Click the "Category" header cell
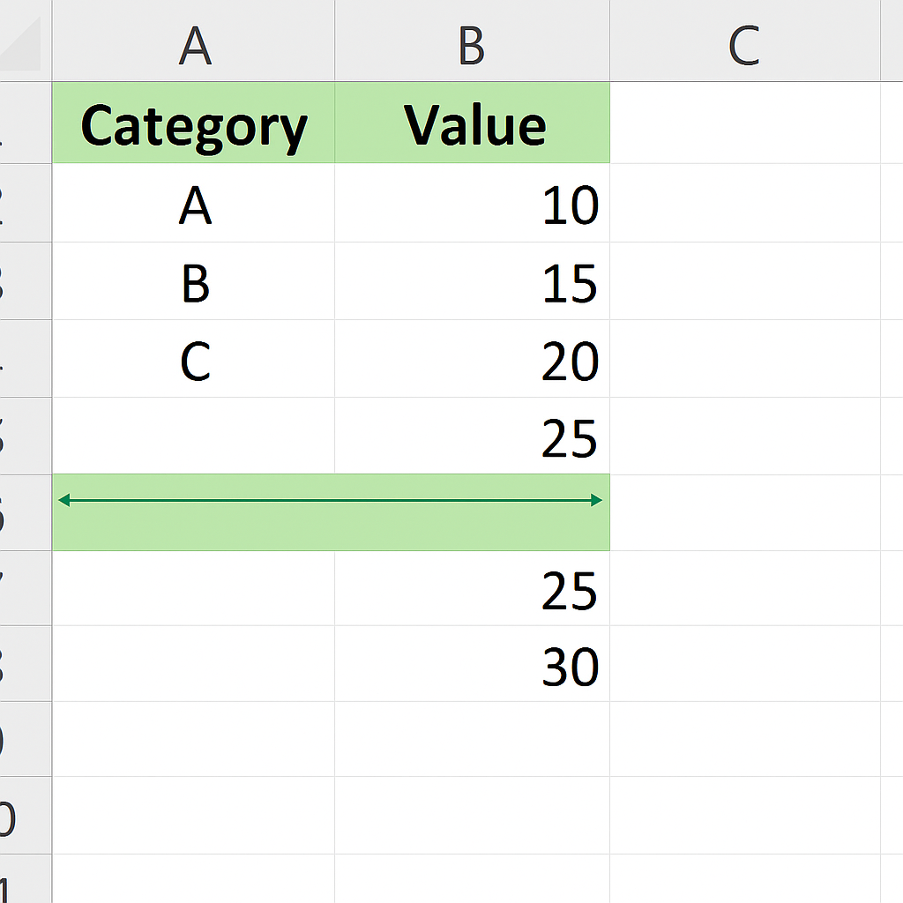This screenshot has height=903, width=903. (194, 123)
